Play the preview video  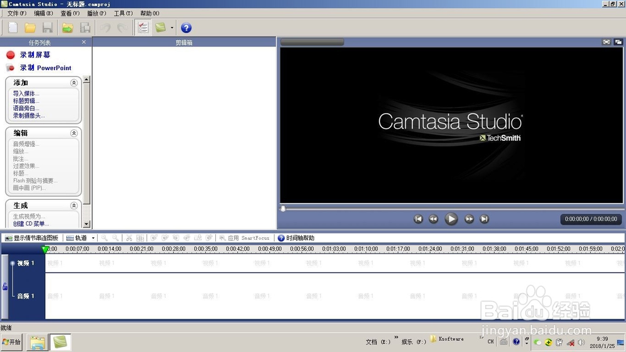[x=451, y=219]
